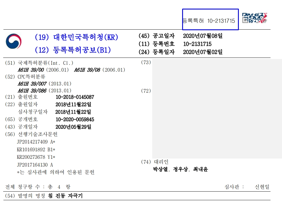Select agent name '최내윤'

coord(201,169)
